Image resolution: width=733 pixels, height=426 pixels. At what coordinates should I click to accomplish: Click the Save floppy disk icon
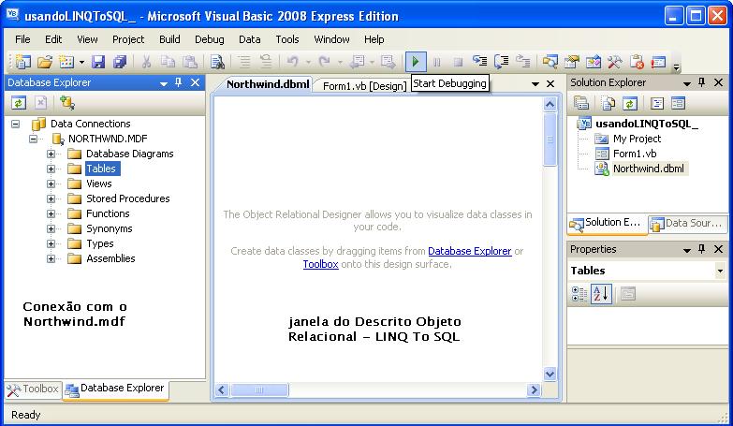pos(97,62)
